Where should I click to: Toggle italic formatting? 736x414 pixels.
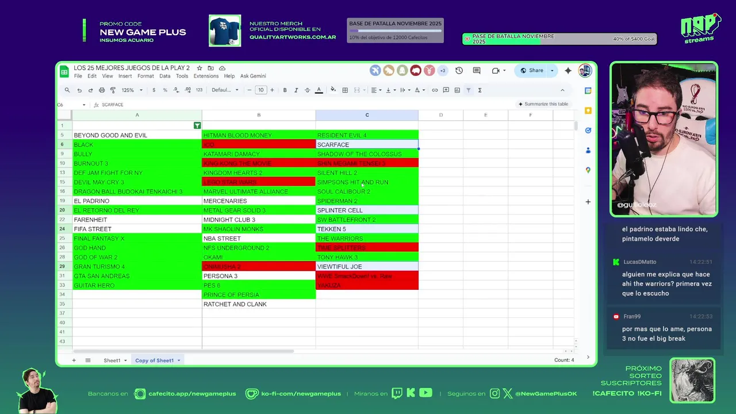point(296,90)
